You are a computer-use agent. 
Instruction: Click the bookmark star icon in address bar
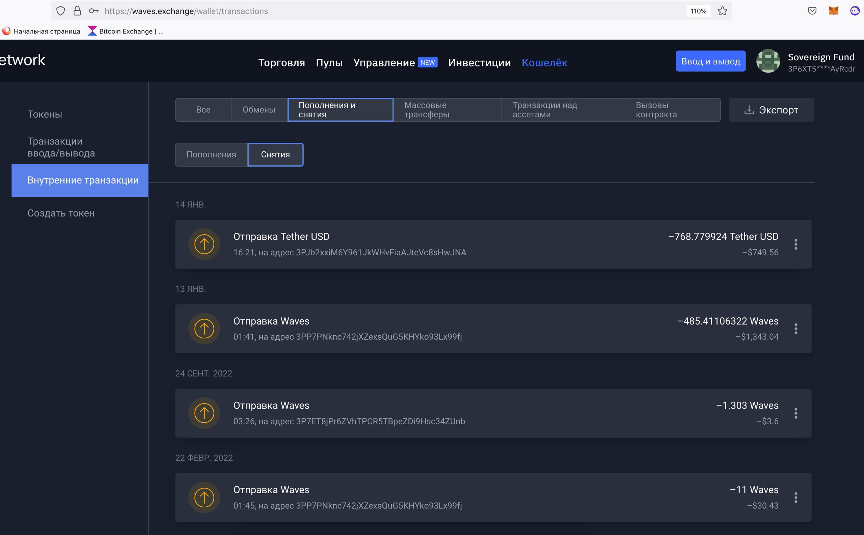pos(722,11)
